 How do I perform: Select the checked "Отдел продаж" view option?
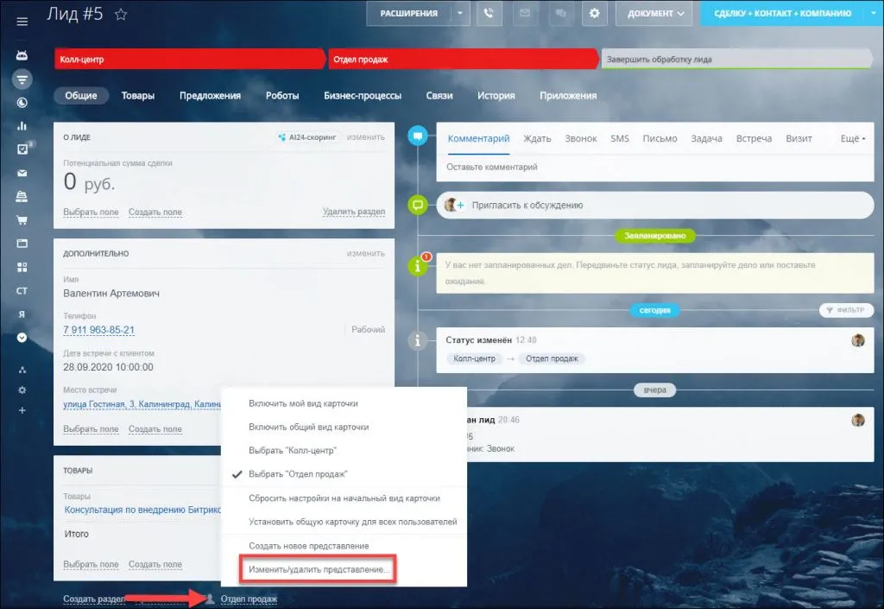click(298, 474)
